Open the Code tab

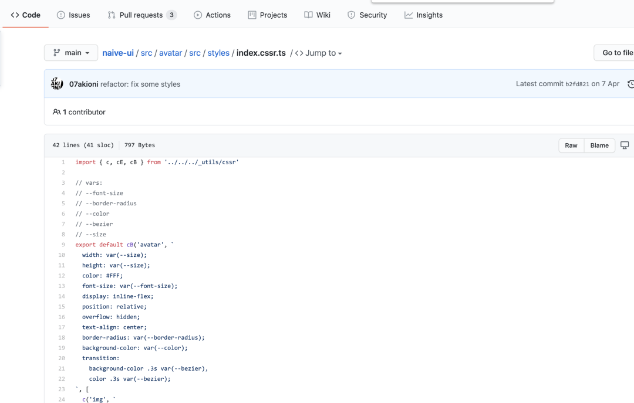[x=25, y=15]
